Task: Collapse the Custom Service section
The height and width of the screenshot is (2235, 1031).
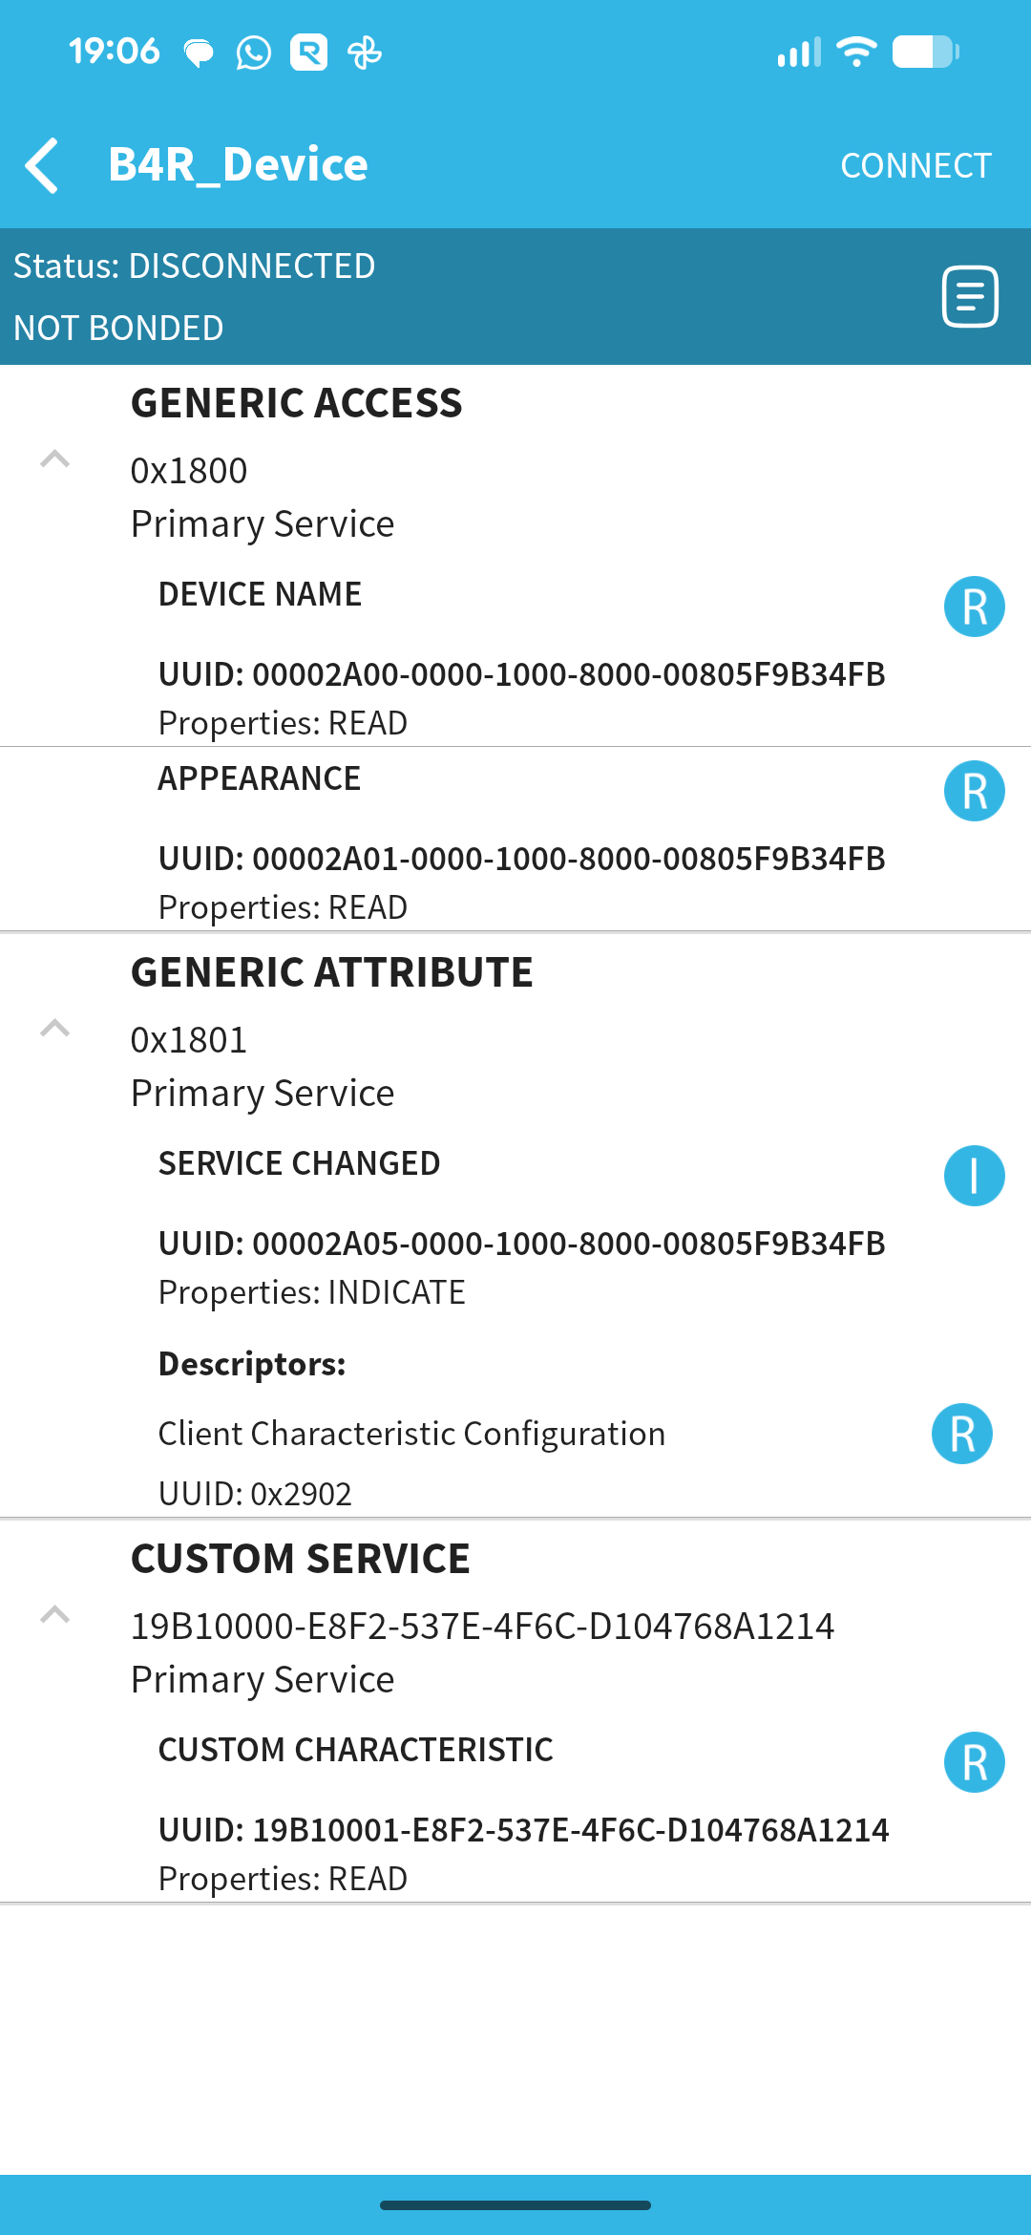Action: click(x=55, y=1615)
